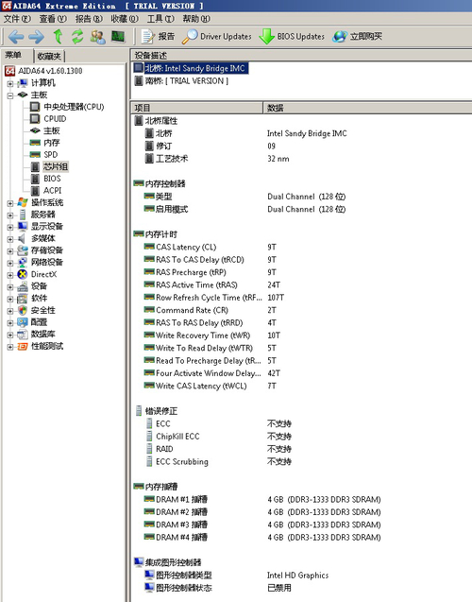
Task: Expand the 显示设备 tree node
Action: tap(10, 227)
